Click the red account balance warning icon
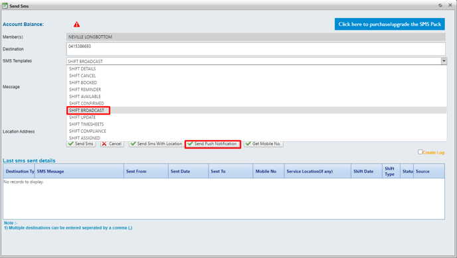This screenshot has width=457, height=258. pos(76,25)
